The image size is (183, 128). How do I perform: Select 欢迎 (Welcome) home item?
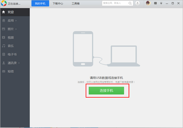click(x=10, y=12)
